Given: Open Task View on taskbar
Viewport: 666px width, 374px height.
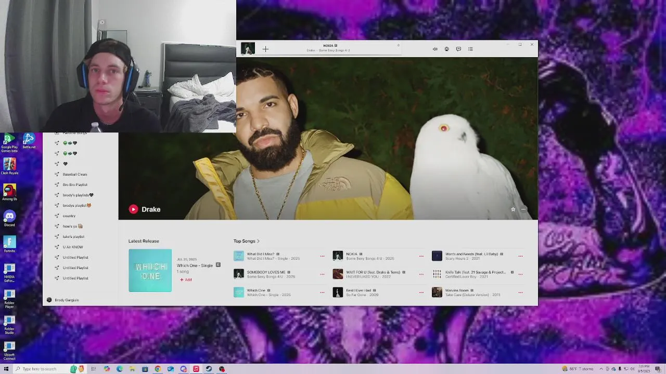Looking at the screenshot, I should coord(94,369).
